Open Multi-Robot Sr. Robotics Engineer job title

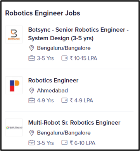[x=74, y=123]
